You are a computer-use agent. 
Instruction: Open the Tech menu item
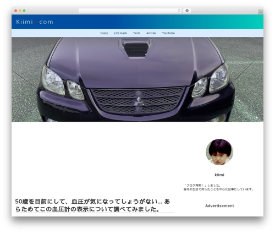point(136,33)
